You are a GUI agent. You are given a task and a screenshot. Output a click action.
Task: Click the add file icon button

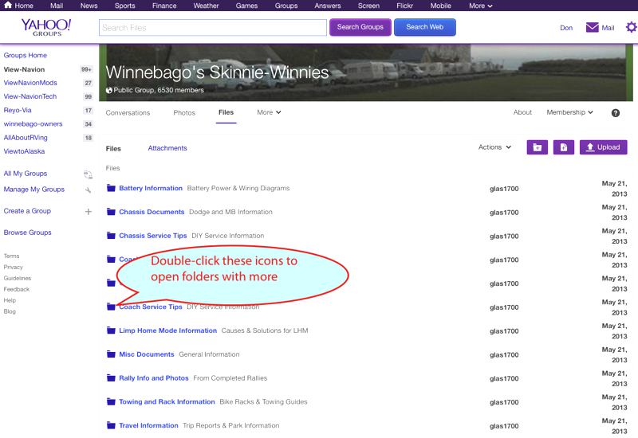pos(563,147)
